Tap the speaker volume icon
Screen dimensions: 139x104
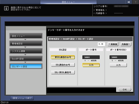click(129, 2)
